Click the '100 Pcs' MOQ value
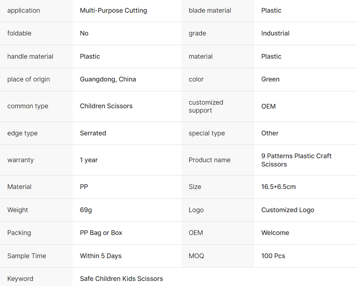Viewport: 357px width, 286px height. 273,256
